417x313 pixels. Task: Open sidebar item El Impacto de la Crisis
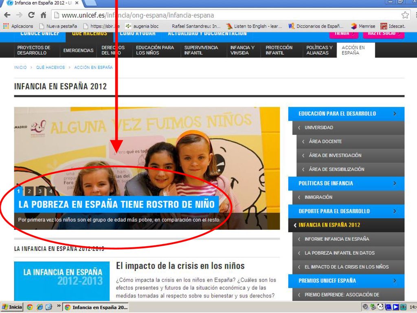click(x=349, y=267)
